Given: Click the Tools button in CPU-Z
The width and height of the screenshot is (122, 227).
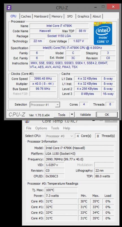Looking at the screenshot, I should point(62,115).
